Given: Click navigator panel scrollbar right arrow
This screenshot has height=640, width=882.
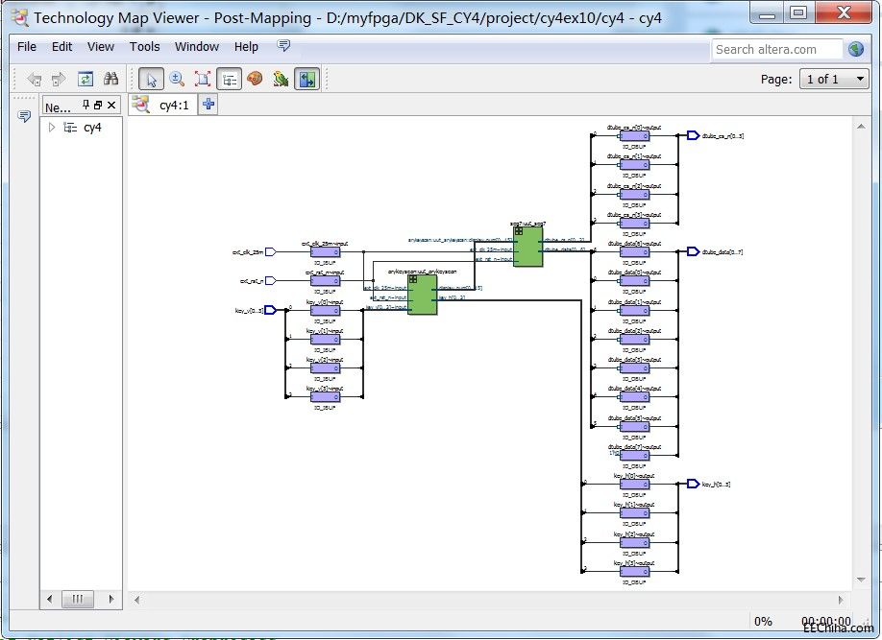Looking at the screenshot, I should tap(111, 599).
